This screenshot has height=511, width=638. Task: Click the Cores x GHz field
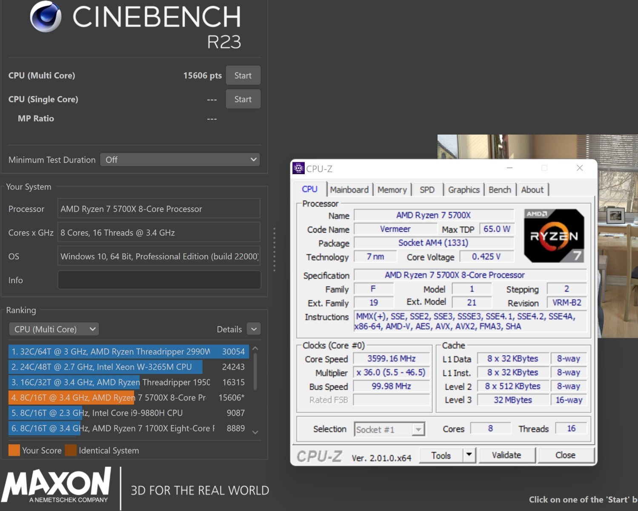[159, 233]
